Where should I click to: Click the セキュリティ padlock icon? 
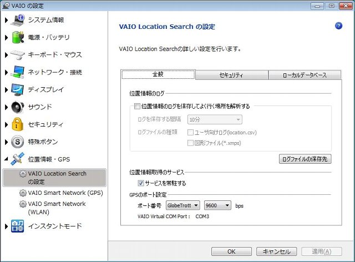pyautogui.click(x=17, y=124)
